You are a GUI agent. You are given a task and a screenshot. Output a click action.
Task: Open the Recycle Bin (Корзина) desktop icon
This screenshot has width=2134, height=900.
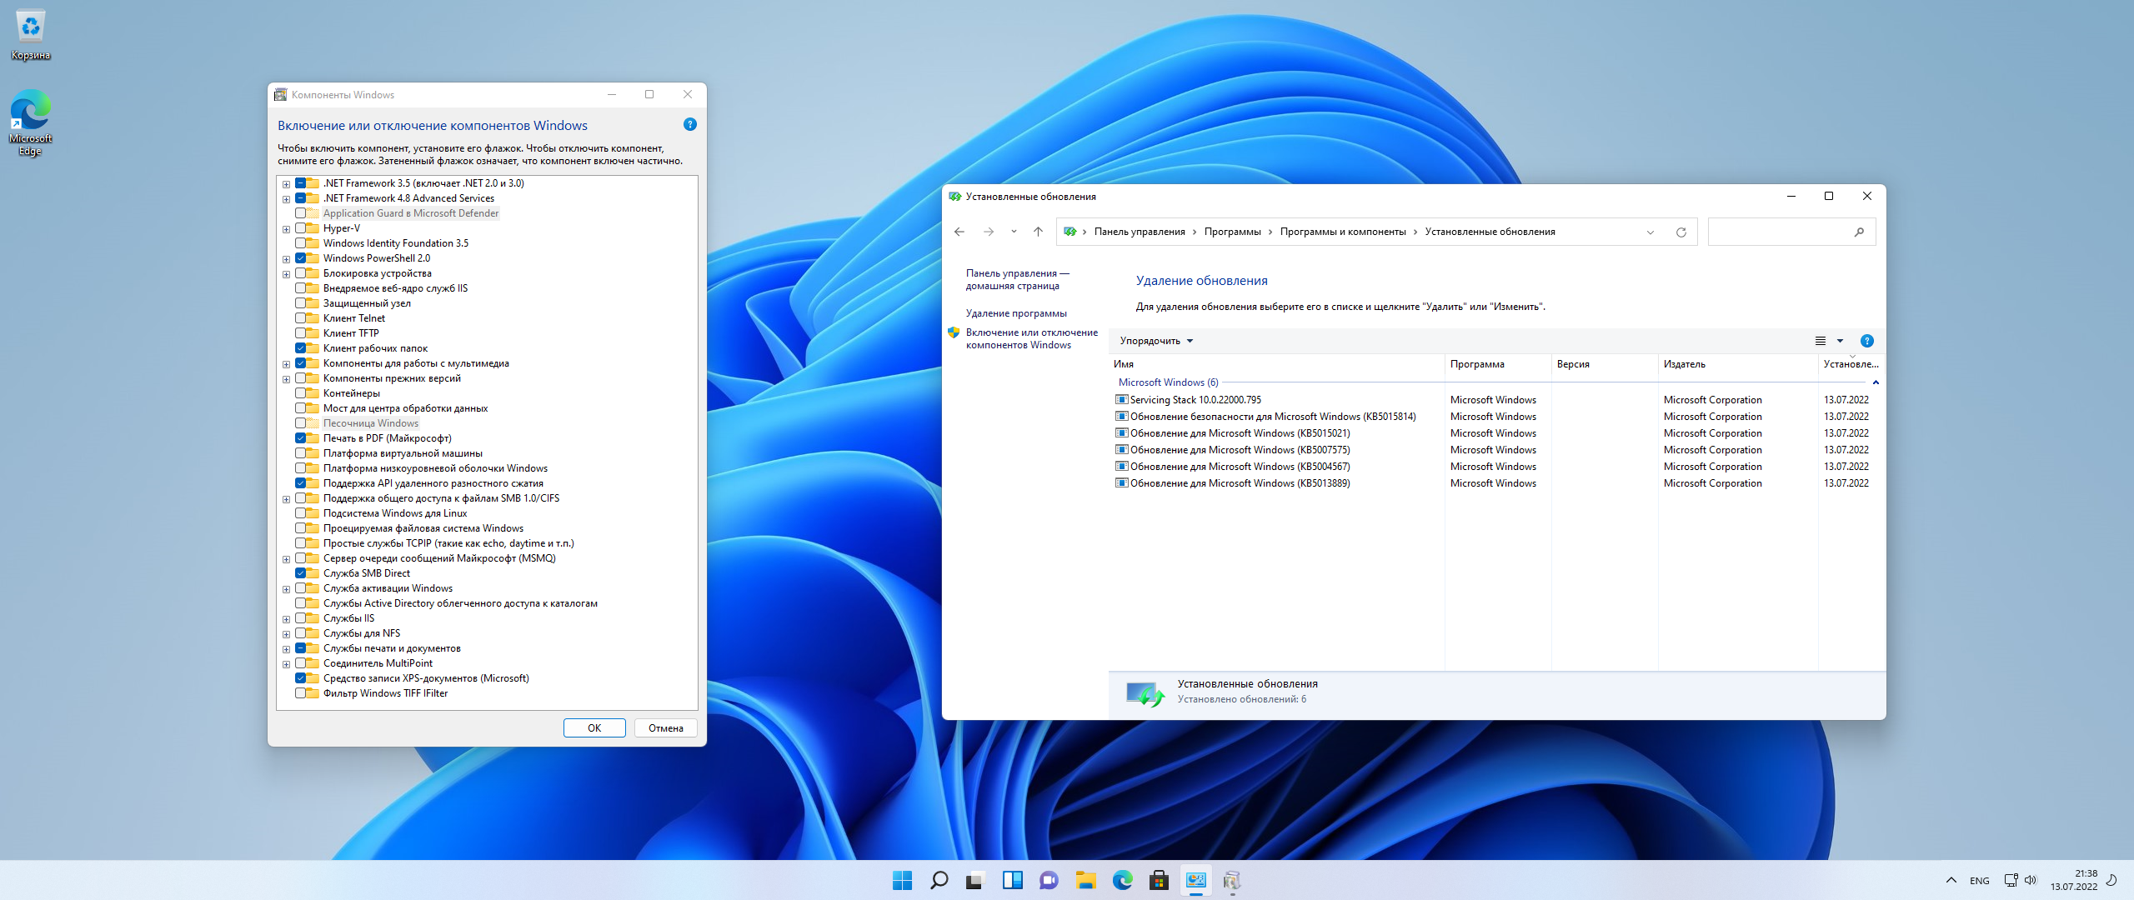pyautogui.click(x=31, y=35)
